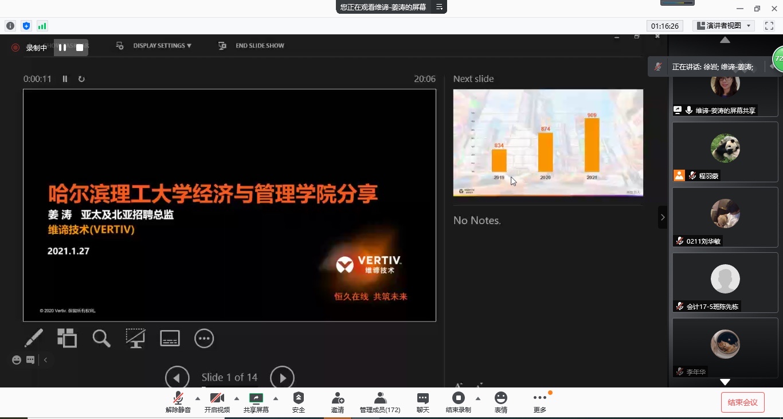Click the black out slideshow icon
The width and height of the screenshot is (783, 419).
tap(135, 338)
